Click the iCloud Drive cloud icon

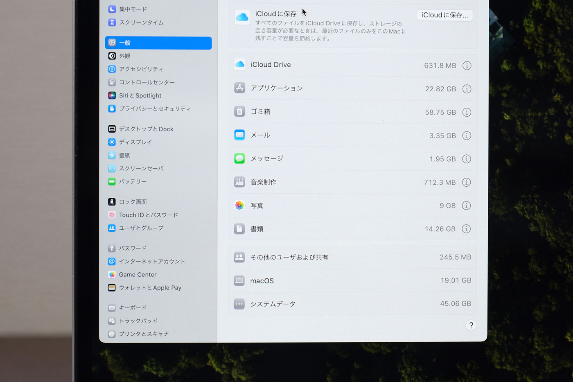(240, 64)
